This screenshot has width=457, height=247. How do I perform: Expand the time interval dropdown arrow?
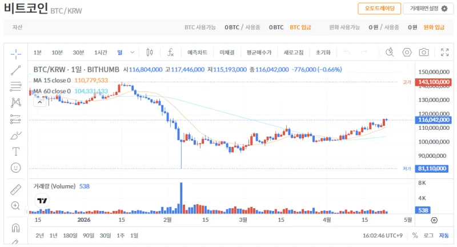(x=133, y=53)
